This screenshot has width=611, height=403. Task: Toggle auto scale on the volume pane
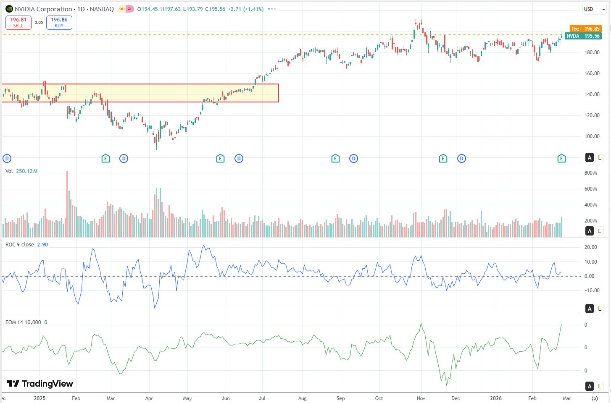click(590, 231)
